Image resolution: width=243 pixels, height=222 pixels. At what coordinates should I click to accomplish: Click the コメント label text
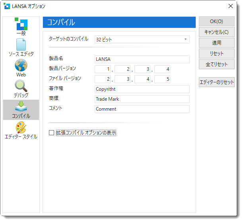56,108
